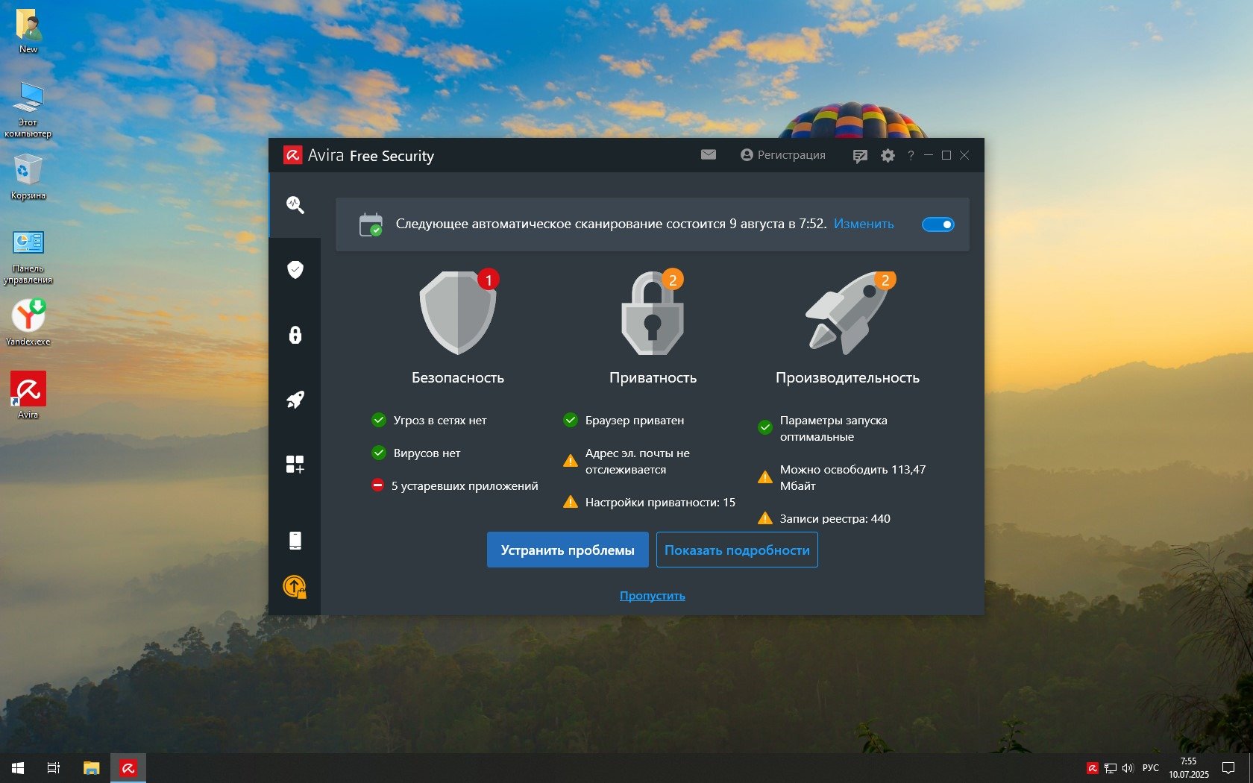Open messages envelope icon
The image size is (1253, 783).
pyautogui.click(x=709, y=155)
